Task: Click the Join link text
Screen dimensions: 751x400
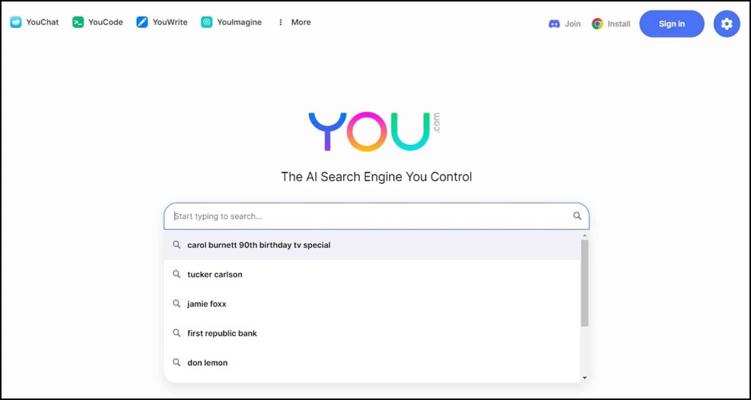Action: pyautogui.click(x=572, y=24)
